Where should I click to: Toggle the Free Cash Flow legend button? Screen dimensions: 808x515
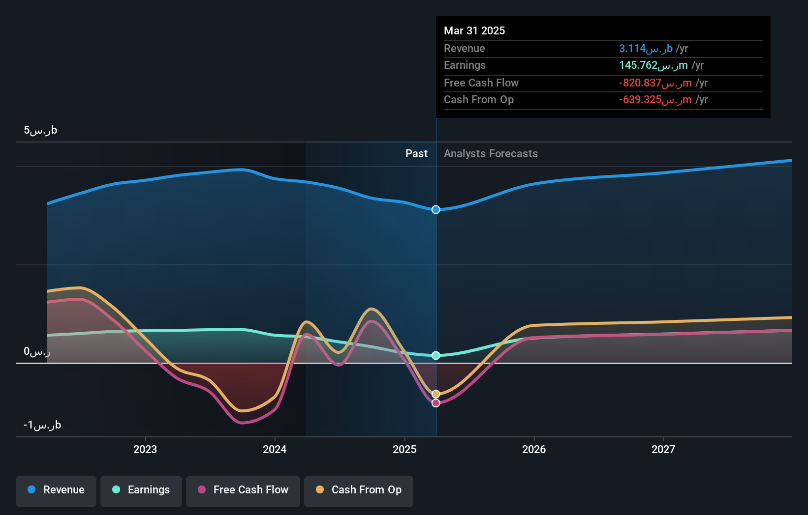click(243, 491)
